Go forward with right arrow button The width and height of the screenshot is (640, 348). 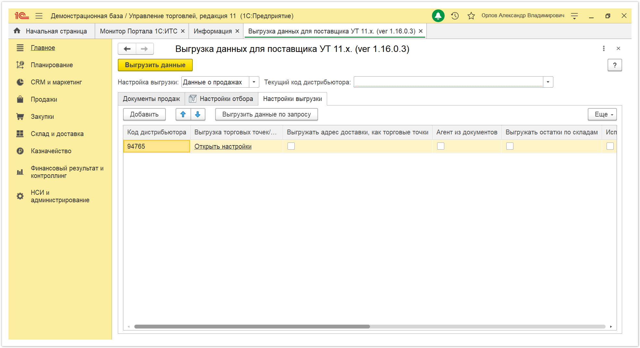click(145, 49)
